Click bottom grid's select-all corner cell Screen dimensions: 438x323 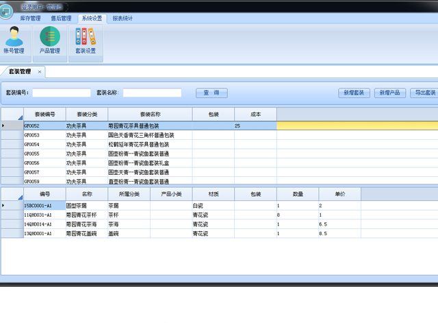(x=12, y=194)
